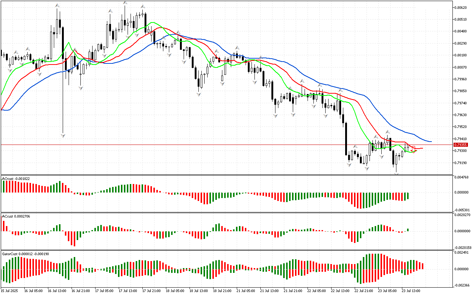The height and width of the screenshot is (295, 472).
Task: Click the red arrow marker on the latest candle
Action: [414, 150]
